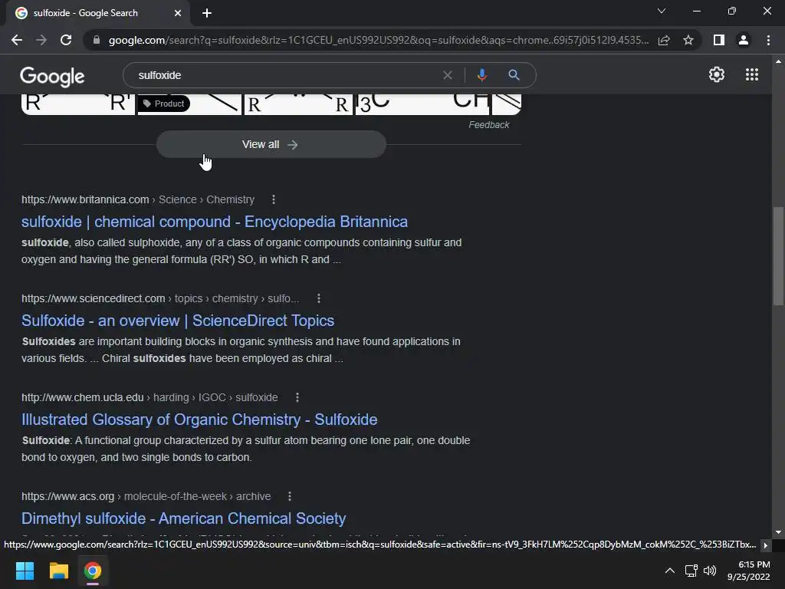Screen dimensions: 785x589
Task: Close the sulfoxide Google Search tab
Action: 178,13
